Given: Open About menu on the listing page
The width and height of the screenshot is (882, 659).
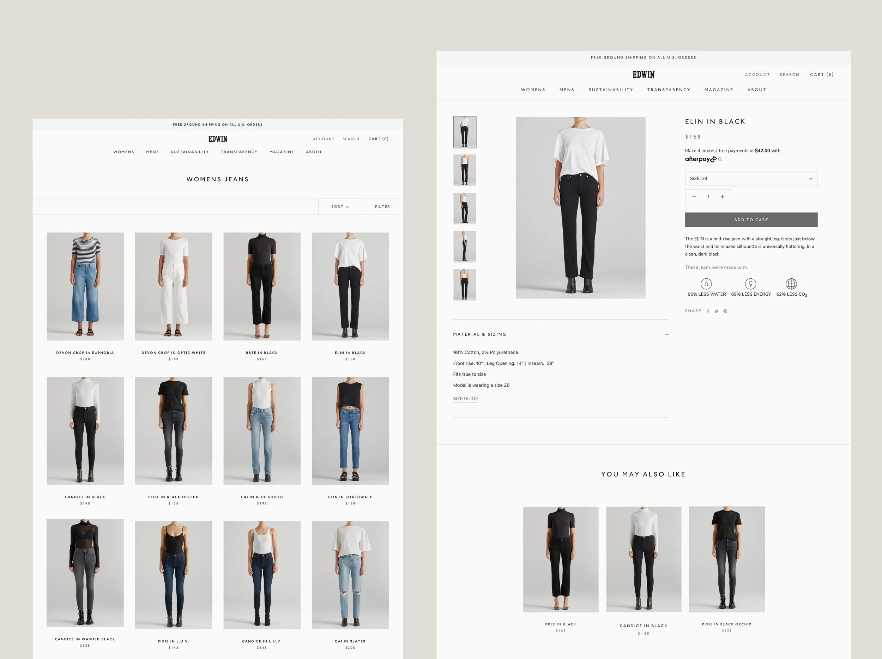Looking at the screenshot, I should click(314, 152).
